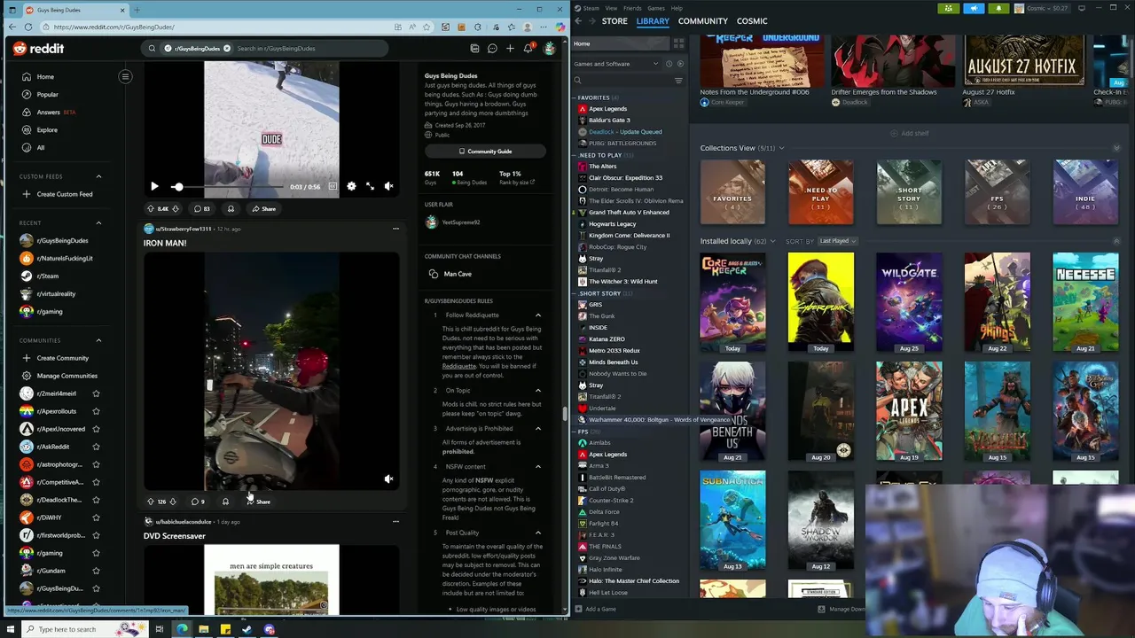Image resolution: width=1135 pixels, height=638 pixels.
Task: Open Steam Friends menu
Action: (632, 8)
